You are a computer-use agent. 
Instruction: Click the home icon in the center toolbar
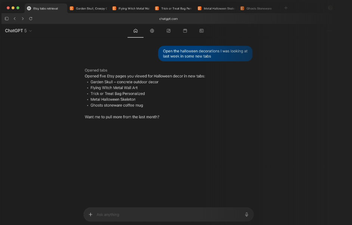135,31
